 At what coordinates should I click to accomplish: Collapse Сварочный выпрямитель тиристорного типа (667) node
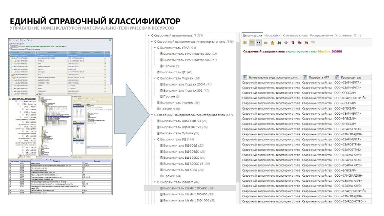click(x=152, y=115)
